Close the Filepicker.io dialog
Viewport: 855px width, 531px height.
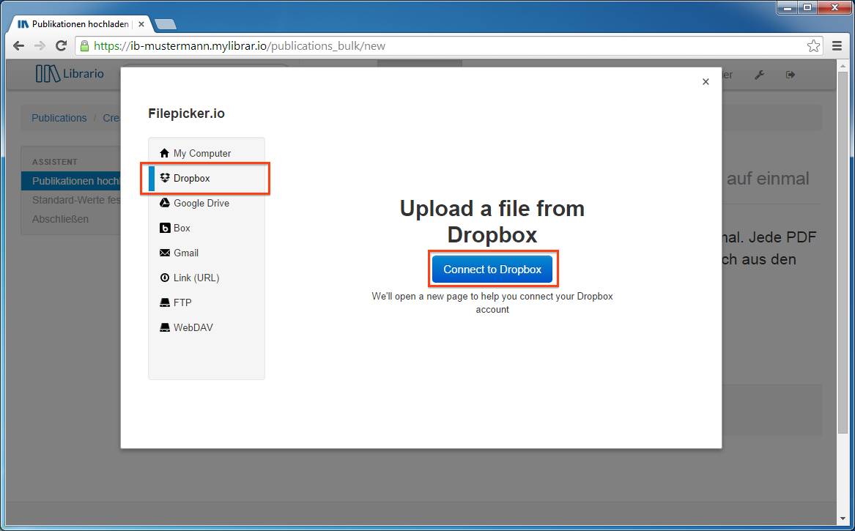706,82
